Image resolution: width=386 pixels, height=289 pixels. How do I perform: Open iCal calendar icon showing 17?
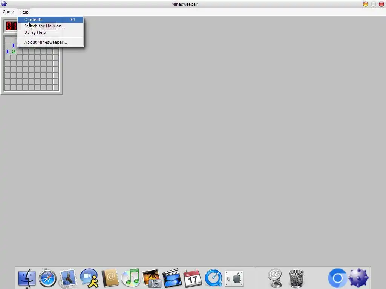tap(193, 278)
